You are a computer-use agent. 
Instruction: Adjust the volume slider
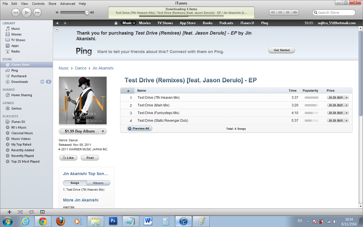(x=75, y=12)
